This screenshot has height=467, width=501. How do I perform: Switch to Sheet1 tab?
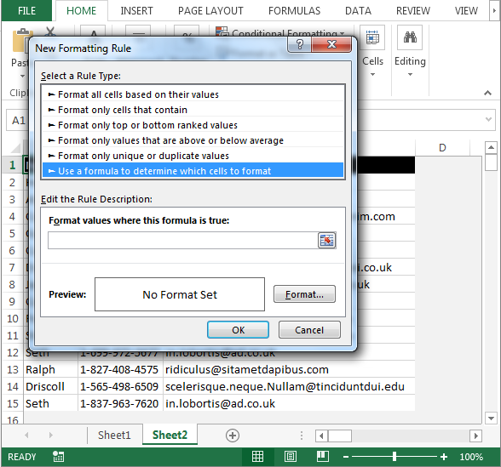114,436
